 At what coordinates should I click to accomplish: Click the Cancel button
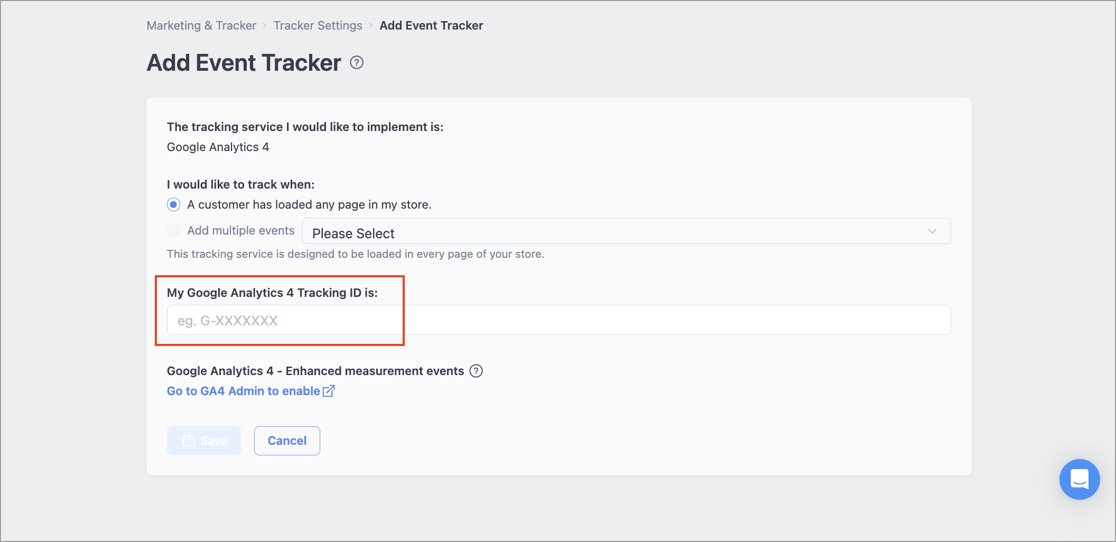click(287, 441)
